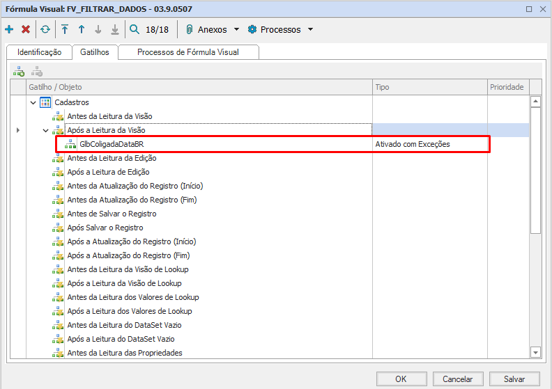The image size is (552, 389).
Task: Click icon beside Antes da Leitura do DataSet Vazio
Action: [58, 325]
